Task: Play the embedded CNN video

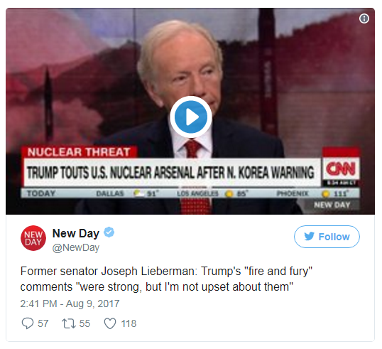Action: tap(191, 117)
